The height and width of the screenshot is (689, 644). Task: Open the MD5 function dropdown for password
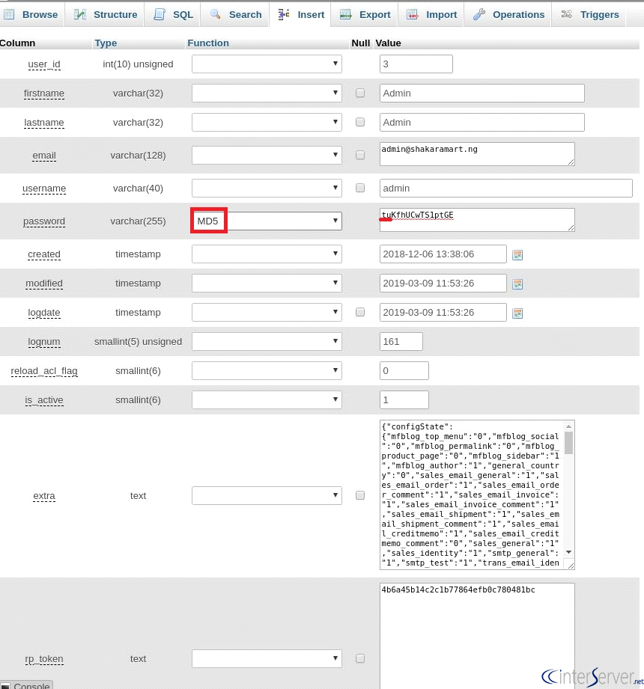pyautogui.click(x=266, y=221)
